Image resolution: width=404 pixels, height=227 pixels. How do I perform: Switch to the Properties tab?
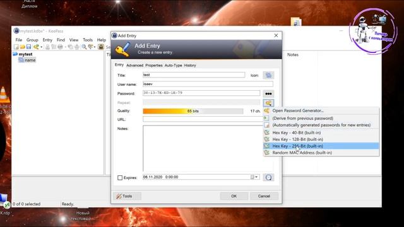point(154,66)
